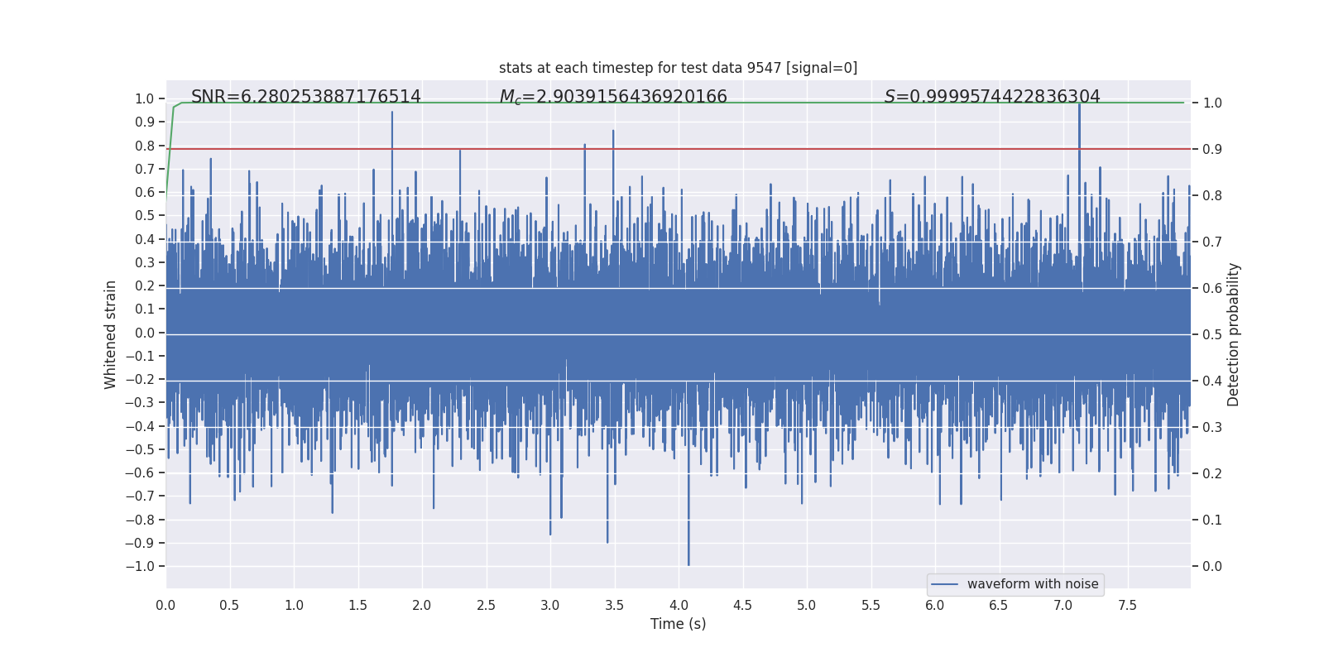Select the −0.4 tick on the strain axis
Screen dimensions: 1324x662
pyautogui.click(x=140, y=426)
